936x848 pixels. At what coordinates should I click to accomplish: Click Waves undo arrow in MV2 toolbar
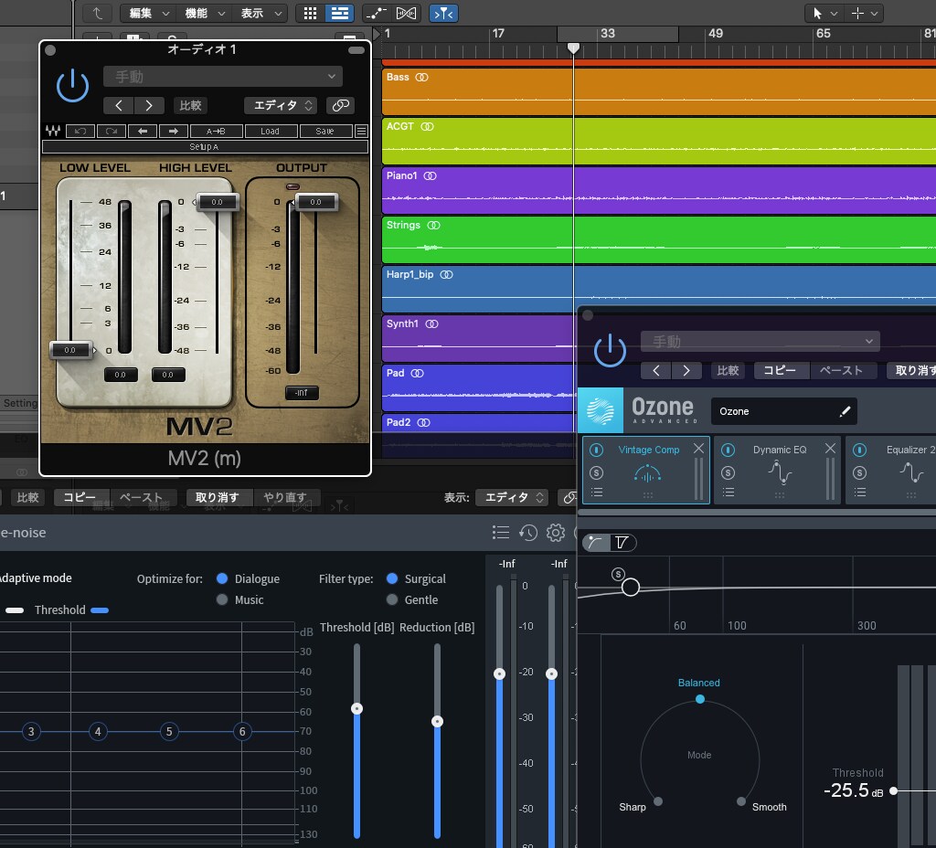(80, 131)
